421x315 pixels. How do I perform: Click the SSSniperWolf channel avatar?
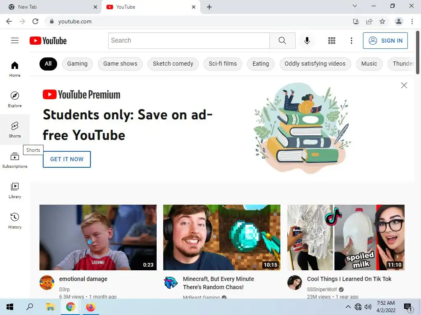[294, 283]
